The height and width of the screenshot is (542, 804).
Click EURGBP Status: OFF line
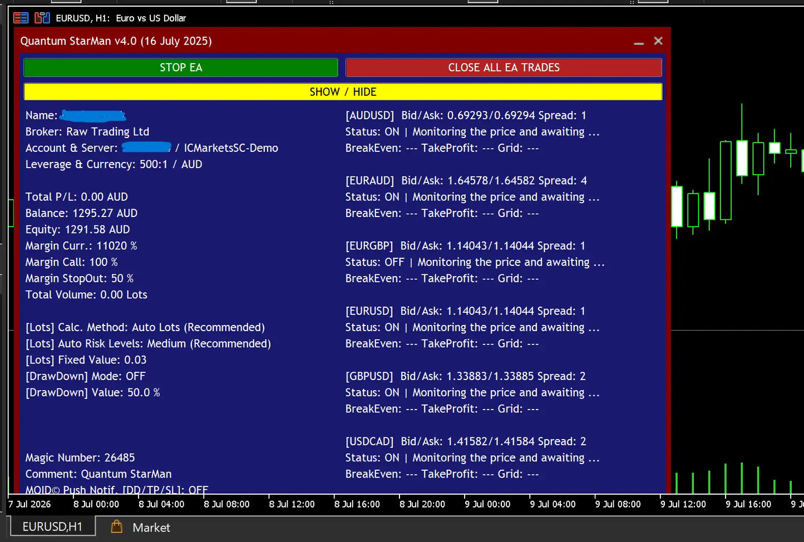pyautogui.click(x=475, y=262)
